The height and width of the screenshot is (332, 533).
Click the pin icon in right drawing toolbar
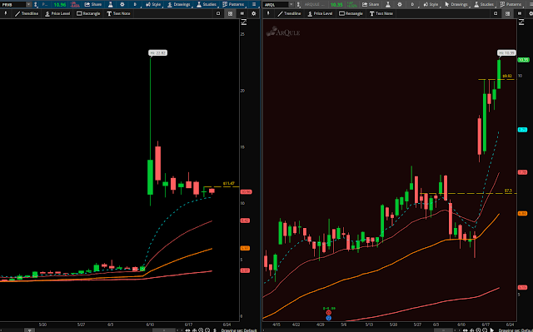(x=268, y=13)
